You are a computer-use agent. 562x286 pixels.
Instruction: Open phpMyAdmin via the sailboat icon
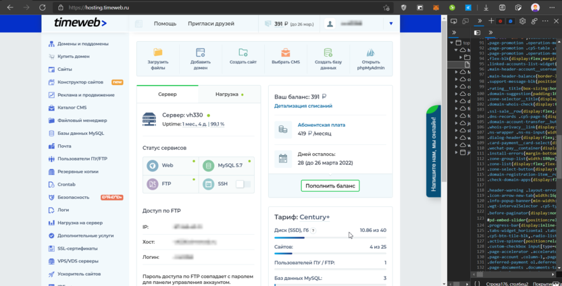click(370, 53)
